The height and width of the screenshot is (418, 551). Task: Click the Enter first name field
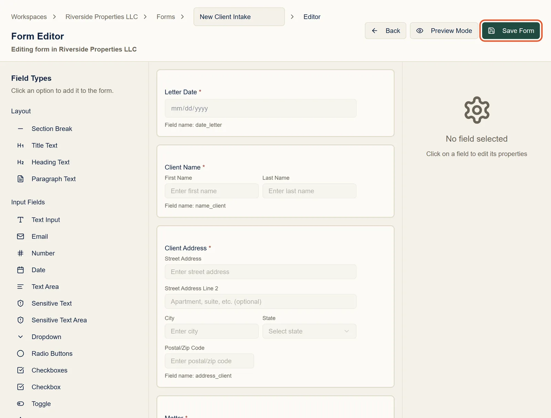point(211,191)
